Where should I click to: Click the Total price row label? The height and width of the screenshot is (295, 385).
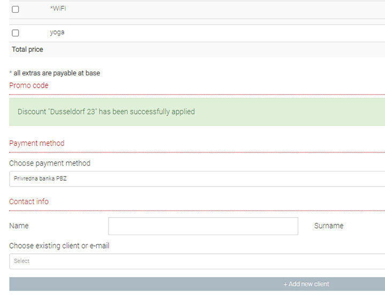tap(27, 50)
